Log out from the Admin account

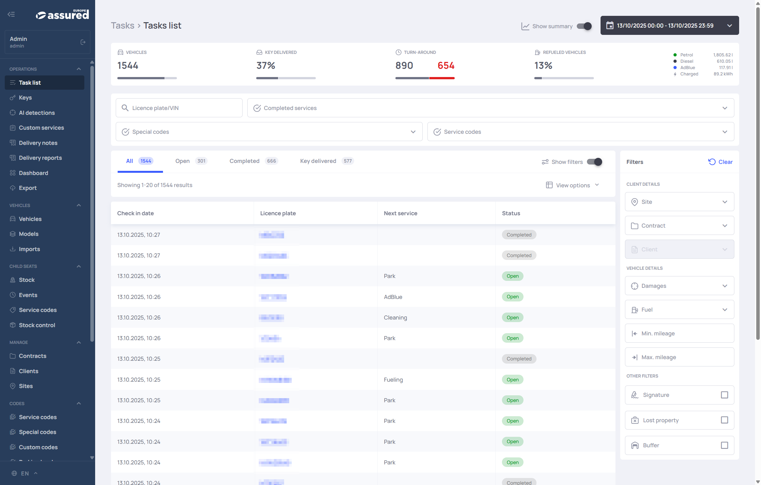click(83, 42)
